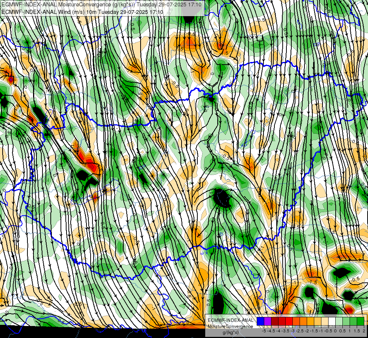The image size is (368, 338).
Task: Click the amber swatch between -2 and -1.5
Action: click(310, 321)
